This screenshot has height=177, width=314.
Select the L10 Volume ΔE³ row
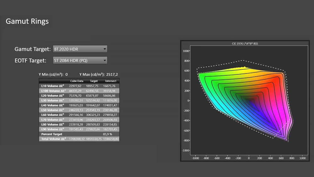(x=79, y=86)
